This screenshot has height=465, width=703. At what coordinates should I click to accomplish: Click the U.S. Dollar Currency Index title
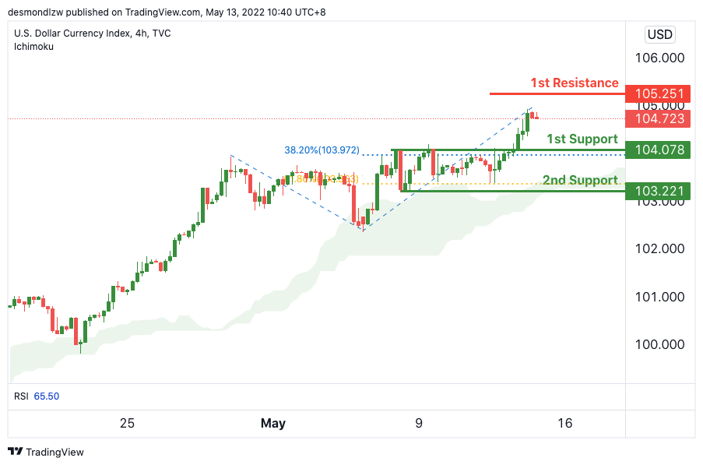[92, 33]
